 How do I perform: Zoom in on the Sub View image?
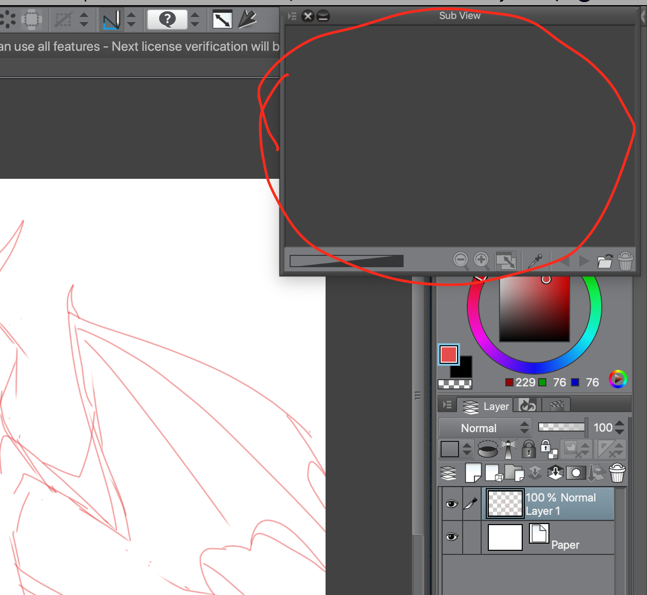pyautogui.click(x=481, y=260)
